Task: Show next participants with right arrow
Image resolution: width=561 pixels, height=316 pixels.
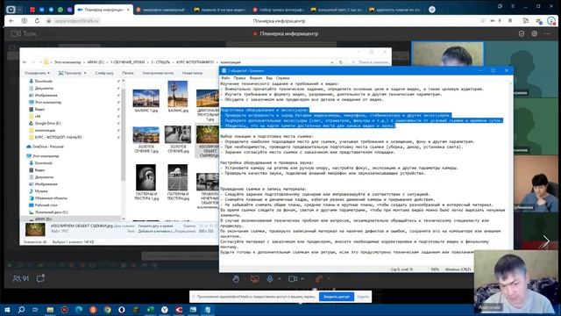Action: coord(546,241)
